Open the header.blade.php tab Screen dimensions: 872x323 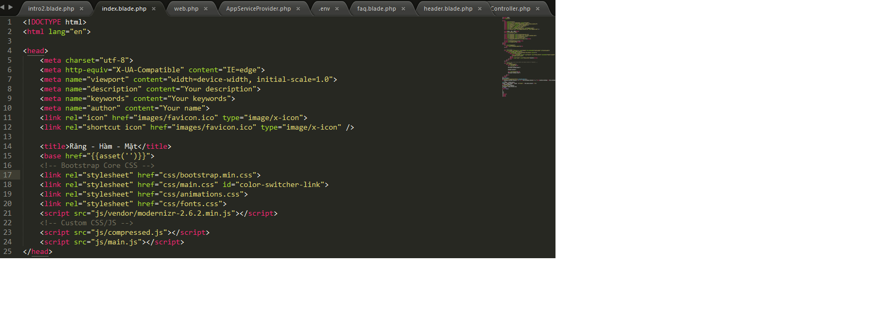[448, 8]
